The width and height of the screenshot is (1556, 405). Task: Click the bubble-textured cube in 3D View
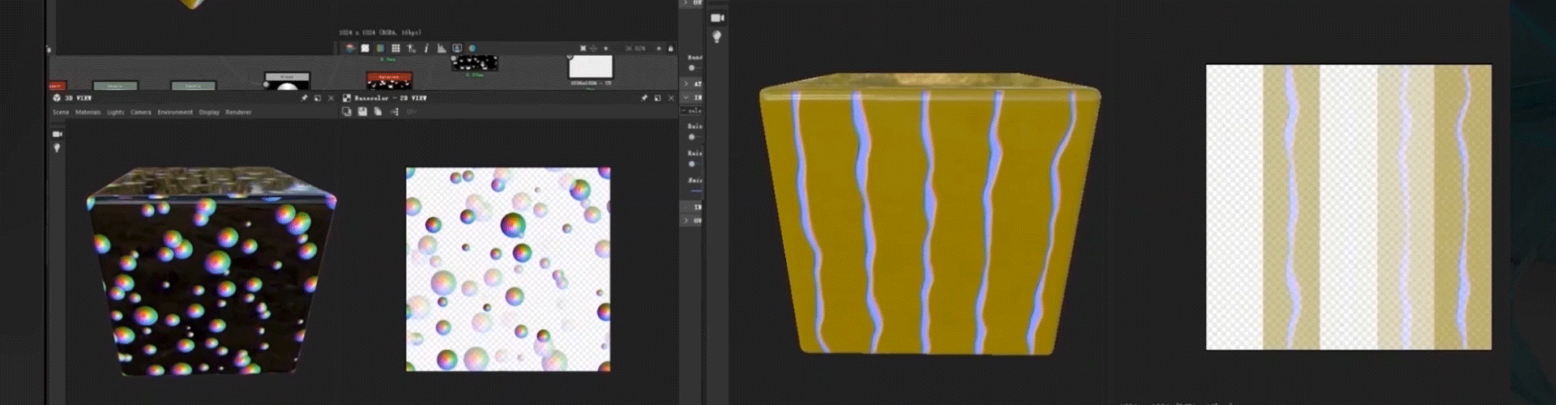pos(211,271)
